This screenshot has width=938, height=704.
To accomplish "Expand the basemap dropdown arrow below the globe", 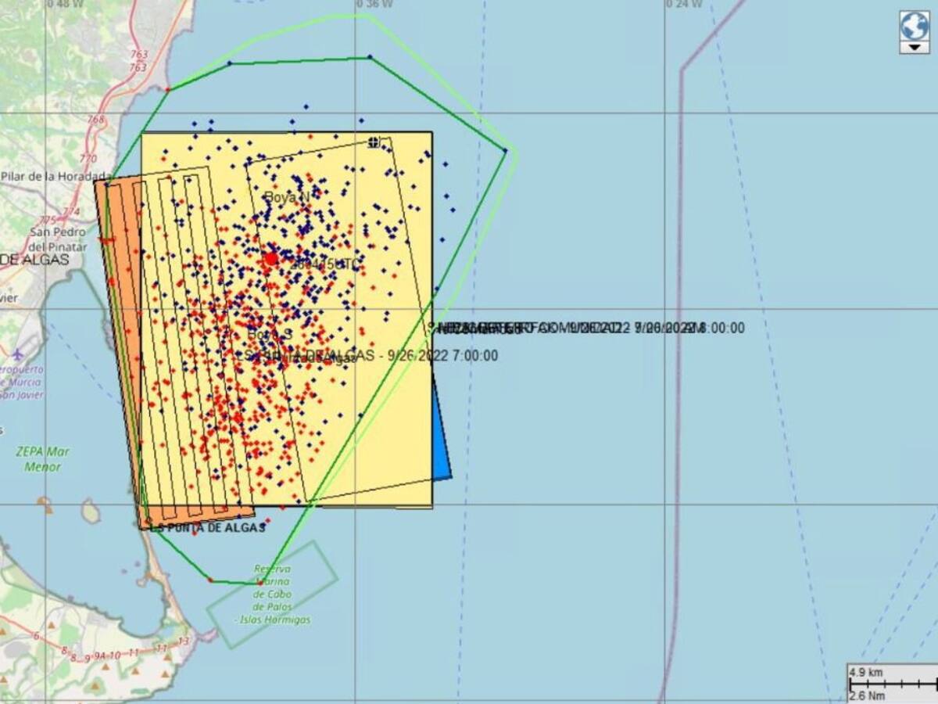I will pyautogui.click(x=914, y=48).
